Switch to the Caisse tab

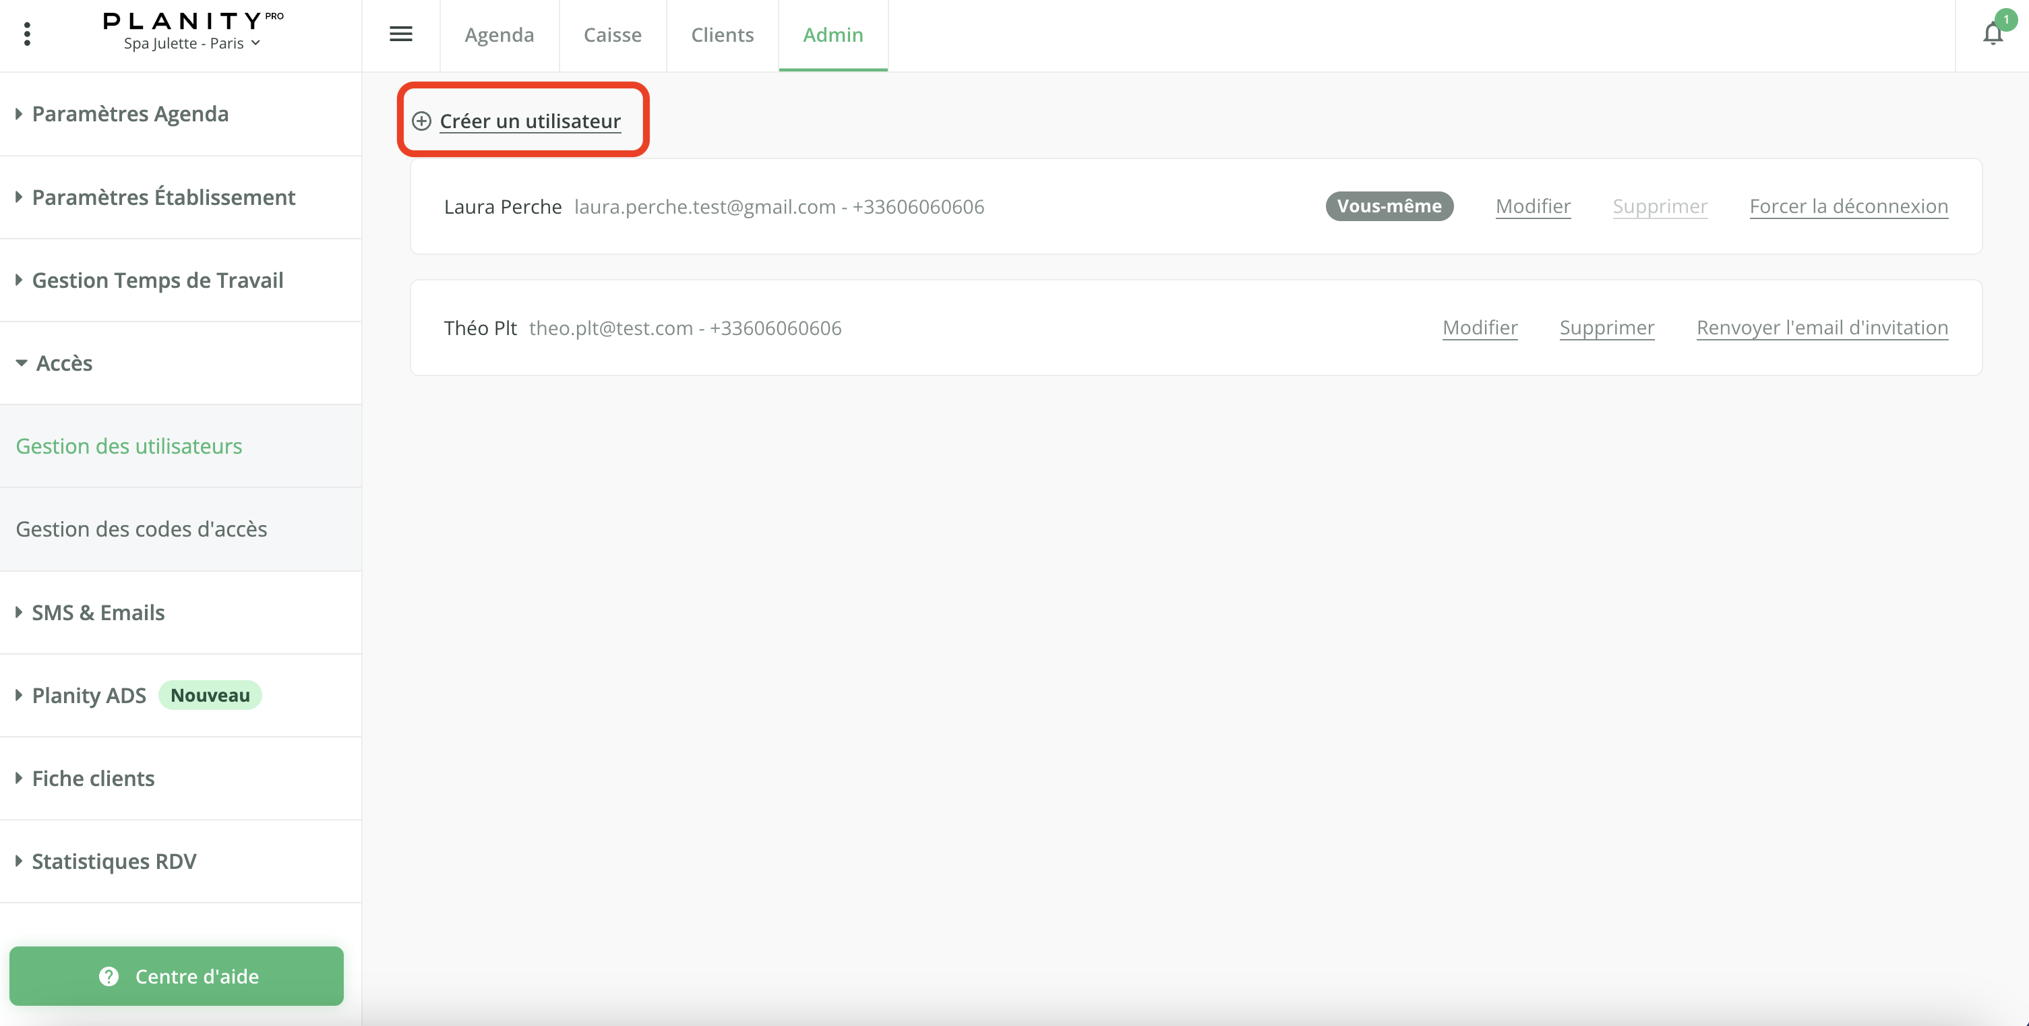[612, 34]
